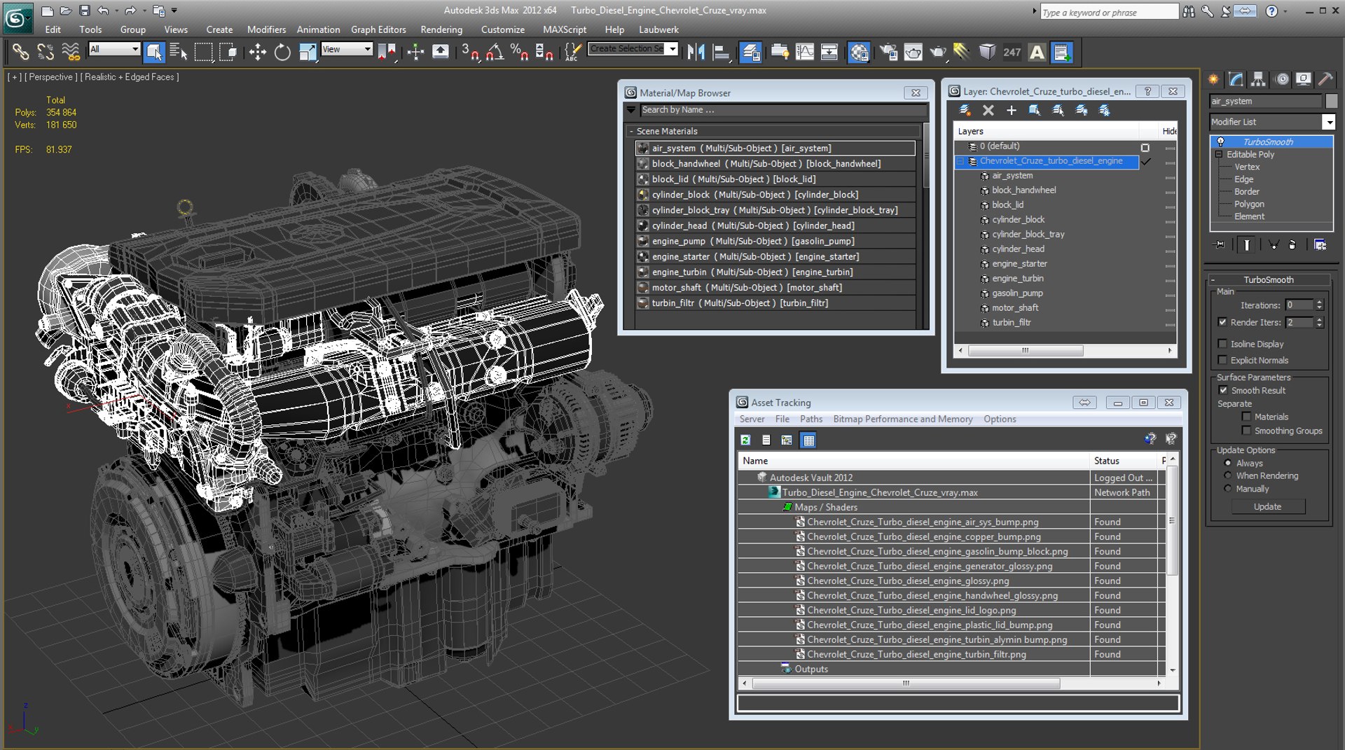Image resolution: width=1345 pixels, height=750 pixels.
Task: Toggle the Percent Snap tool
Action: (519, 52)
